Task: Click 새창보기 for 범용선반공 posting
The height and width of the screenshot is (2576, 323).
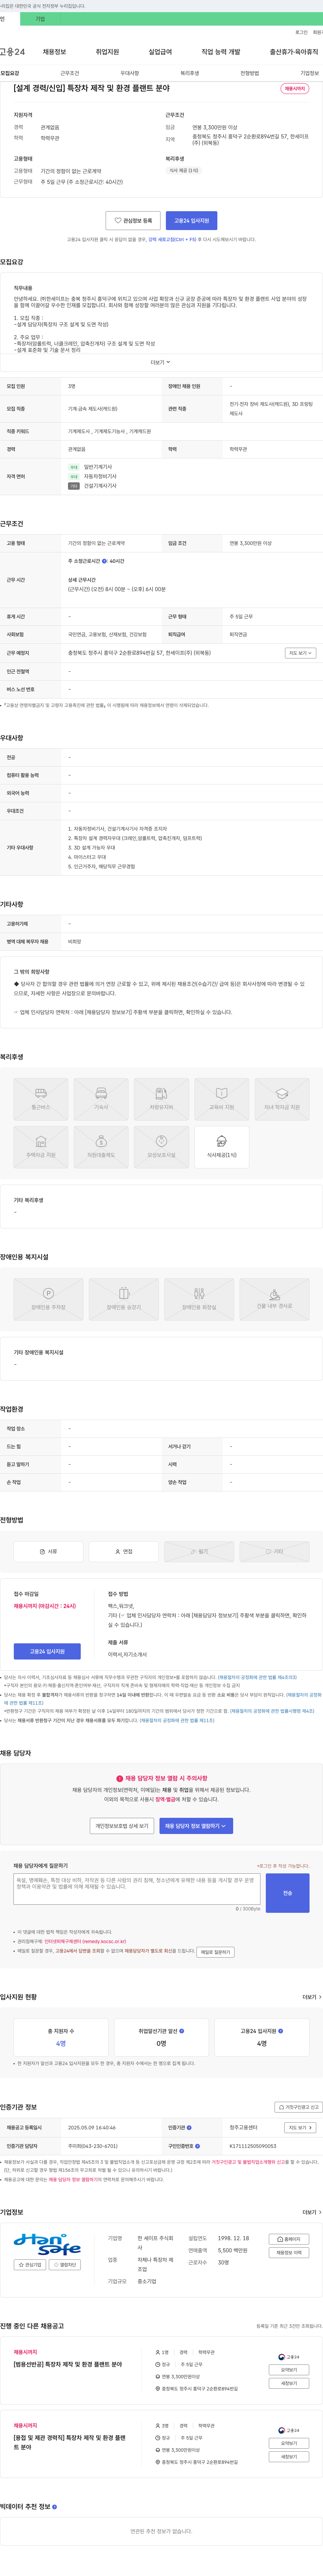Action: [x=289, y=2383]
